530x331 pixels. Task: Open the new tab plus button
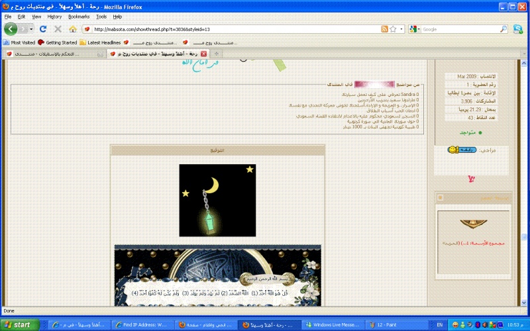click(216, 54)
